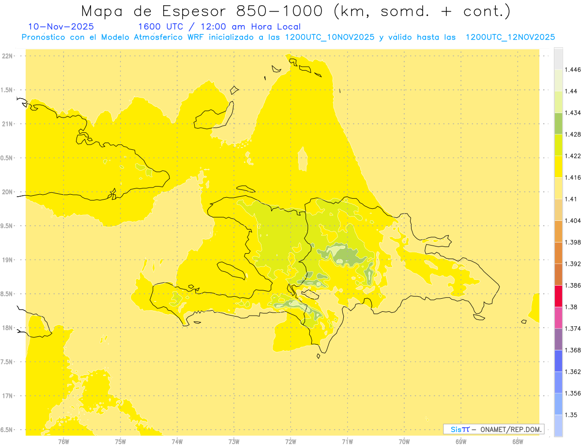
Task: Click the legend value '1.416'
Action: (573, 177)
